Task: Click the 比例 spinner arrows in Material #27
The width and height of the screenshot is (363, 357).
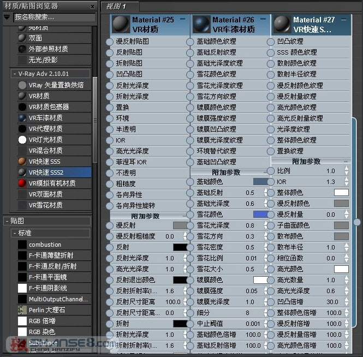Action: point(346,171)
